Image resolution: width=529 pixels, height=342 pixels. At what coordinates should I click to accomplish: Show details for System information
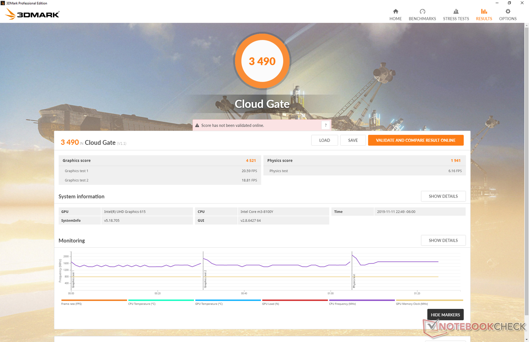[443, 196]
